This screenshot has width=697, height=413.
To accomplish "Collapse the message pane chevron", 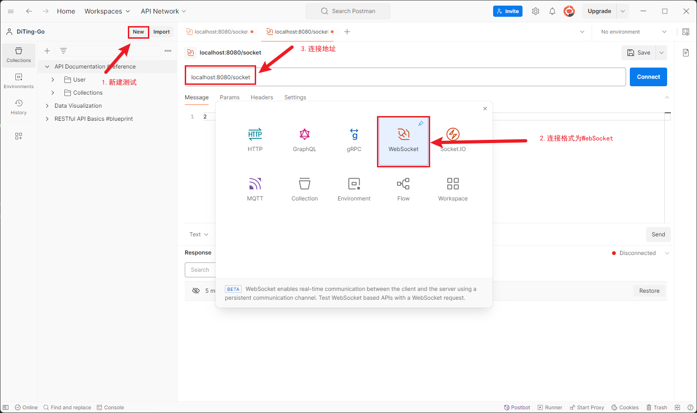I will (x=667, y=97).
